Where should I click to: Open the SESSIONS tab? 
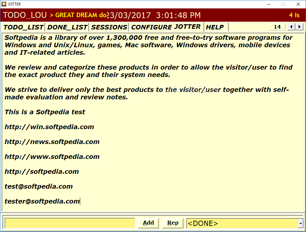(x=109, y=27)
